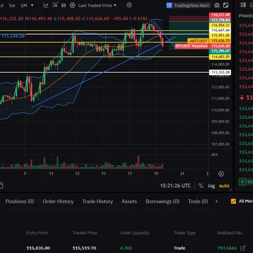This screenshot has width=253, height=253.
Task: Switch to Positions (0) tab
Action: pos(20,202)
